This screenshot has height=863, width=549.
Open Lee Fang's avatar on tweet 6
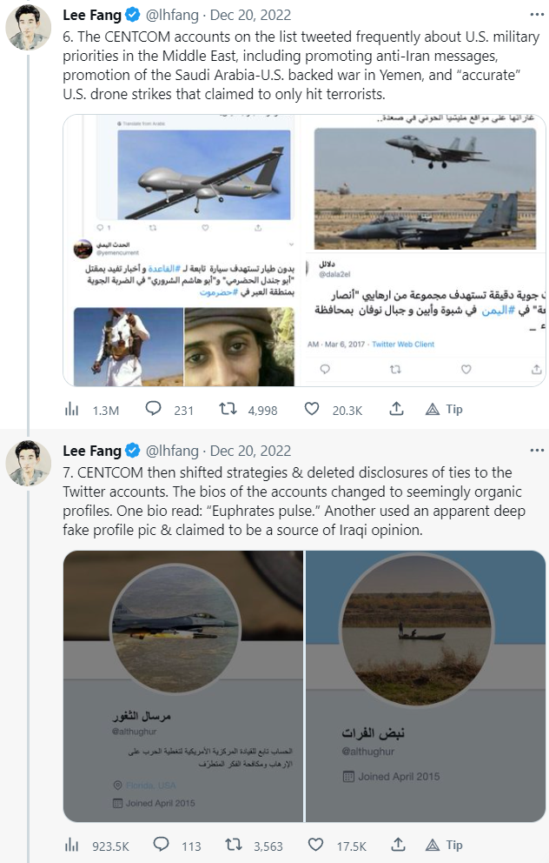[28, 28]
